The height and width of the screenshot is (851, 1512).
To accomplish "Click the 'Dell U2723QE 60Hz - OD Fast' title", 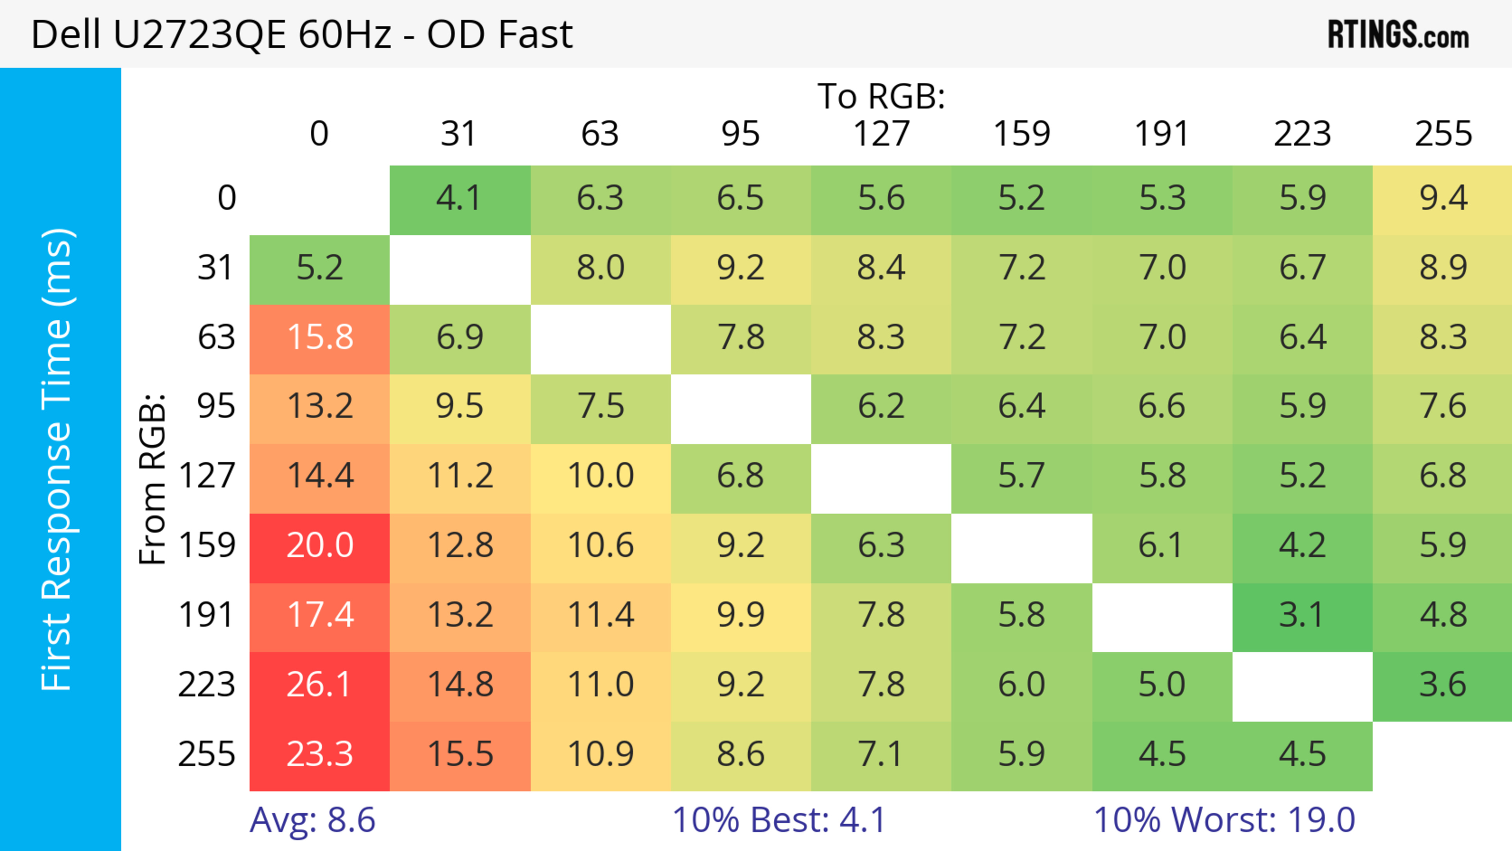I will pyautogui.click(x=302, y=35).
